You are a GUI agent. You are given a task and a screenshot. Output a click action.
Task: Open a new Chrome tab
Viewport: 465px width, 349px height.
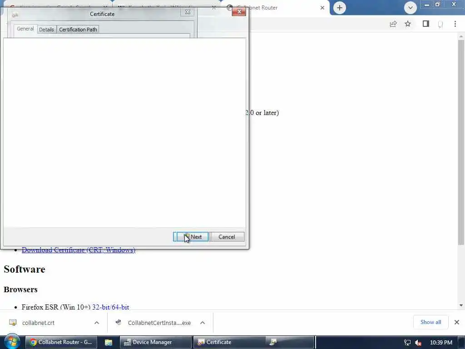tap(340, 7)
